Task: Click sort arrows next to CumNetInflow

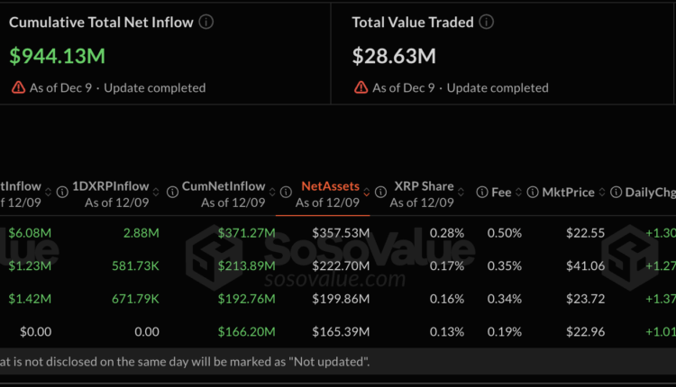Action: 271,193
